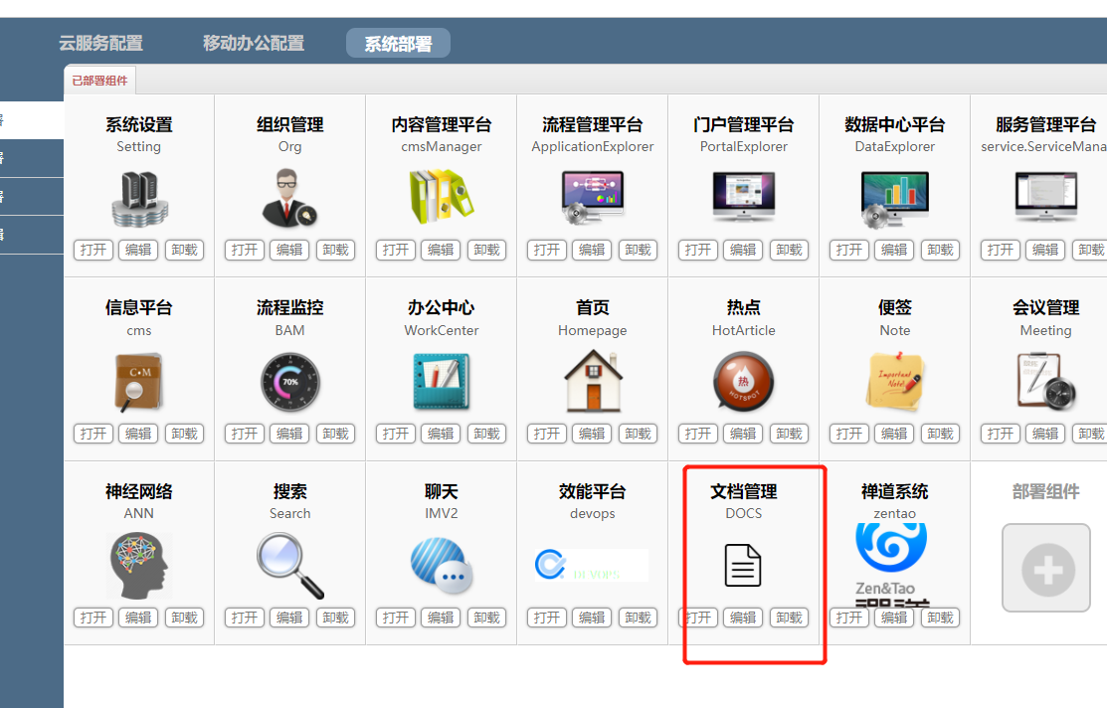
Task: Click 打开 for 热点 HotArticle
Action: pyautogui.click(x=697, y=434)
